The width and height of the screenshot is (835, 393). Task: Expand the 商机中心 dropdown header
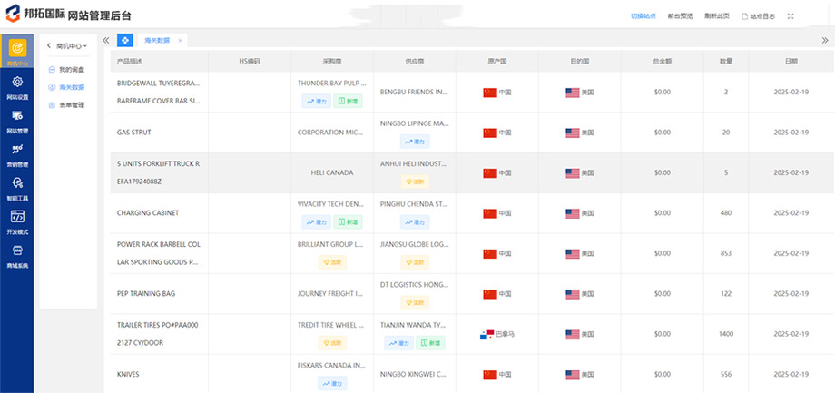(x=72, y=46)
